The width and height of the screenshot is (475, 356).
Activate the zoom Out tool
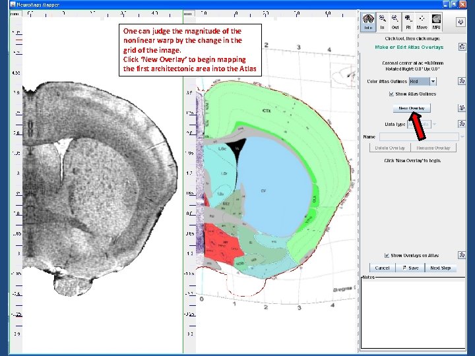click(x=395, y=22)
